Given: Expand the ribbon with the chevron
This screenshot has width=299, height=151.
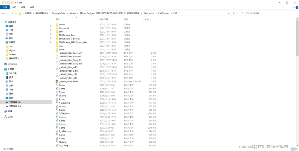Looking at the screenshot, I should coord(294,7).
